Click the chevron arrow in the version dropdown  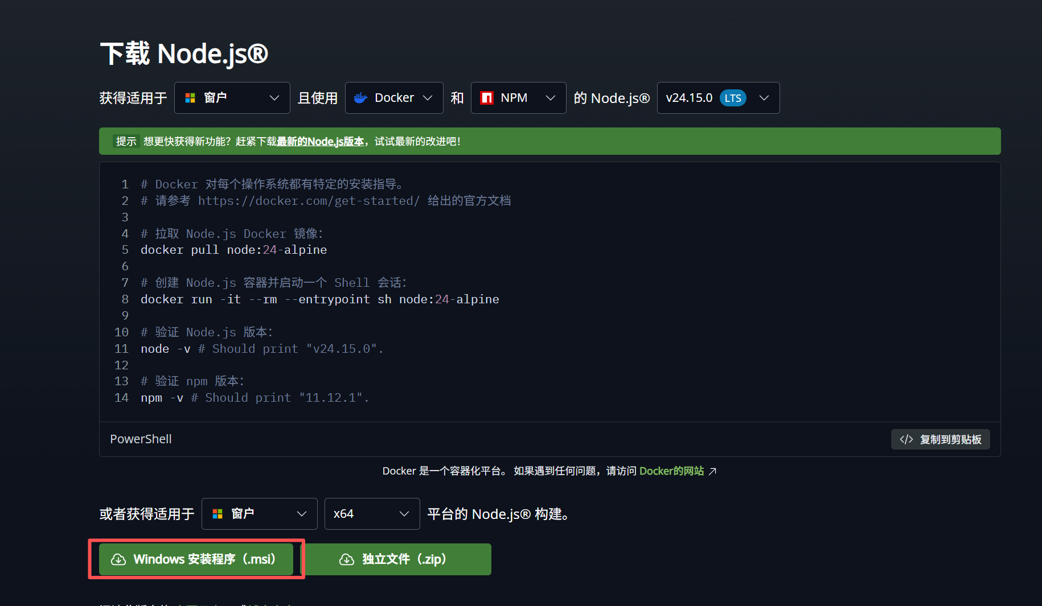[764, 98]
